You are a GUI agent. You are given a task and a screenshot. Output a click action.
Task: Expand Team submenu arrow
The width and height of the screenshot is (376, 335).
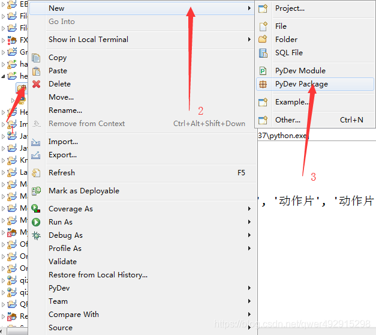coord(249,301)
